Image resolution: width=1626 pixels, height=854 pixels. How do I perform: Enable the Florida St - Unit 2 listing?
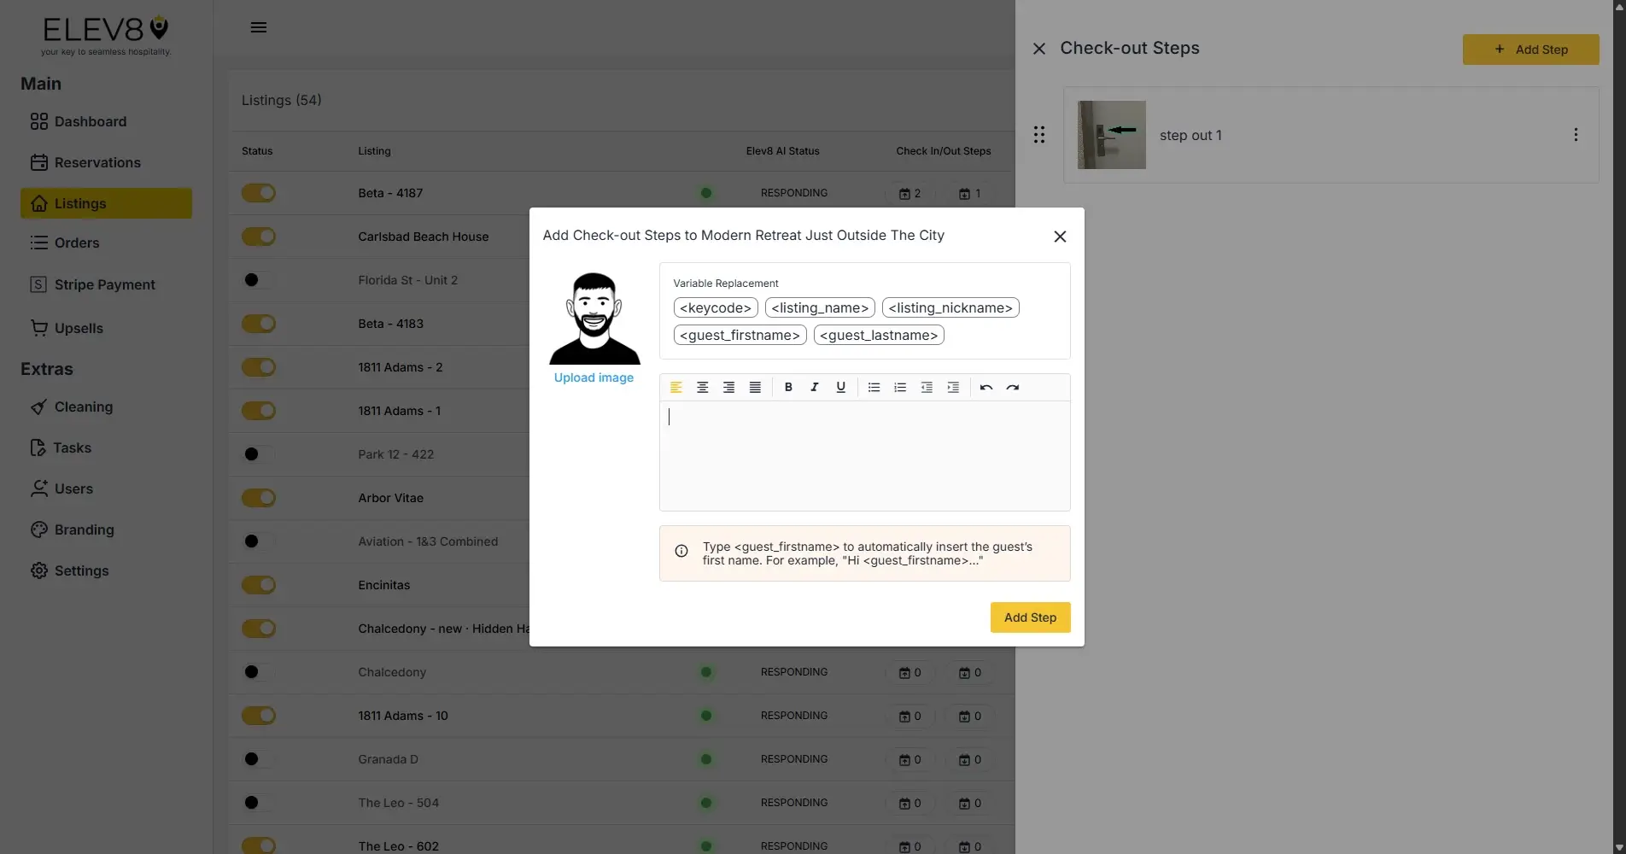[258, 279]
